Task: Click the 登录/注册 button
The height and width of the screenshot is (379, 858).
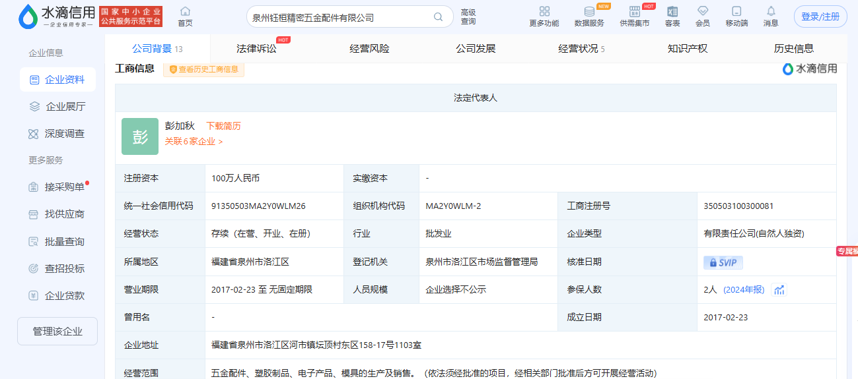Action: click(820, 17)
